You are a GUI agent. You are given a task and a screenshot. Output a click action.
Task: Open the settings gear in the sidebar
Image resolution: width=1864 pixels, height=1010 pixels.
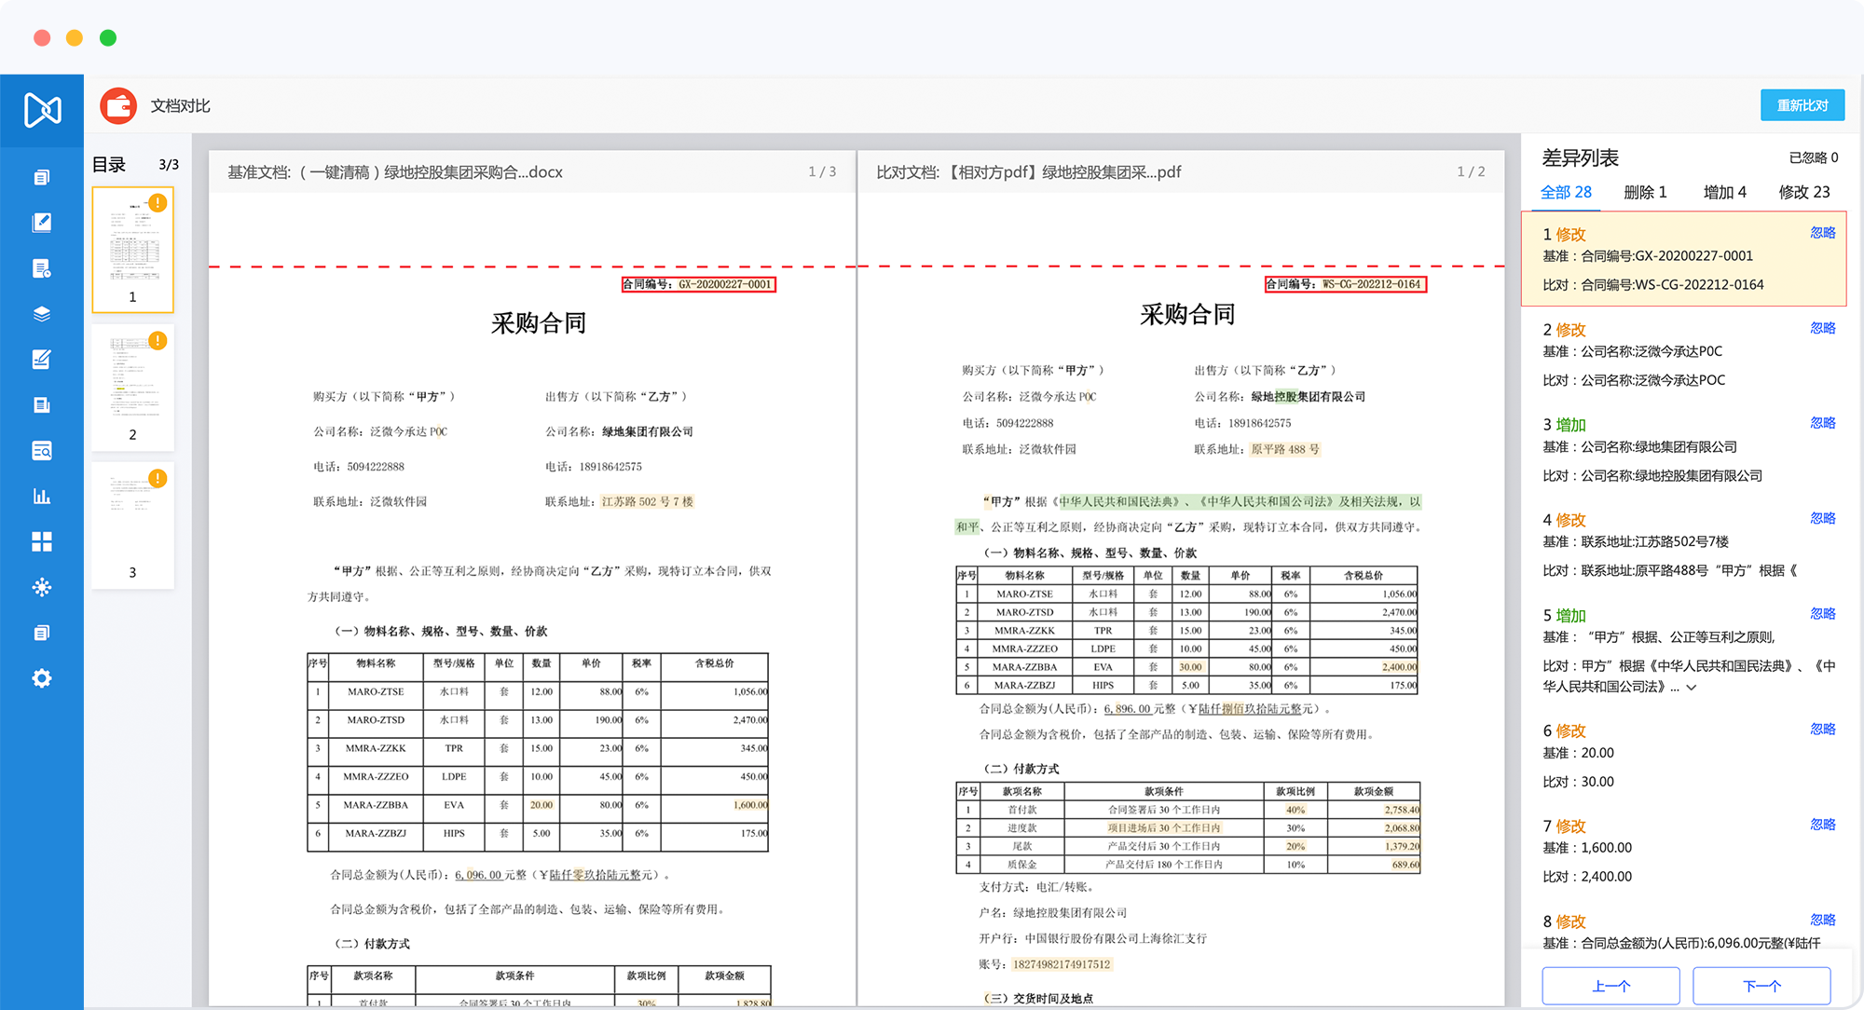tap(42, 678)
